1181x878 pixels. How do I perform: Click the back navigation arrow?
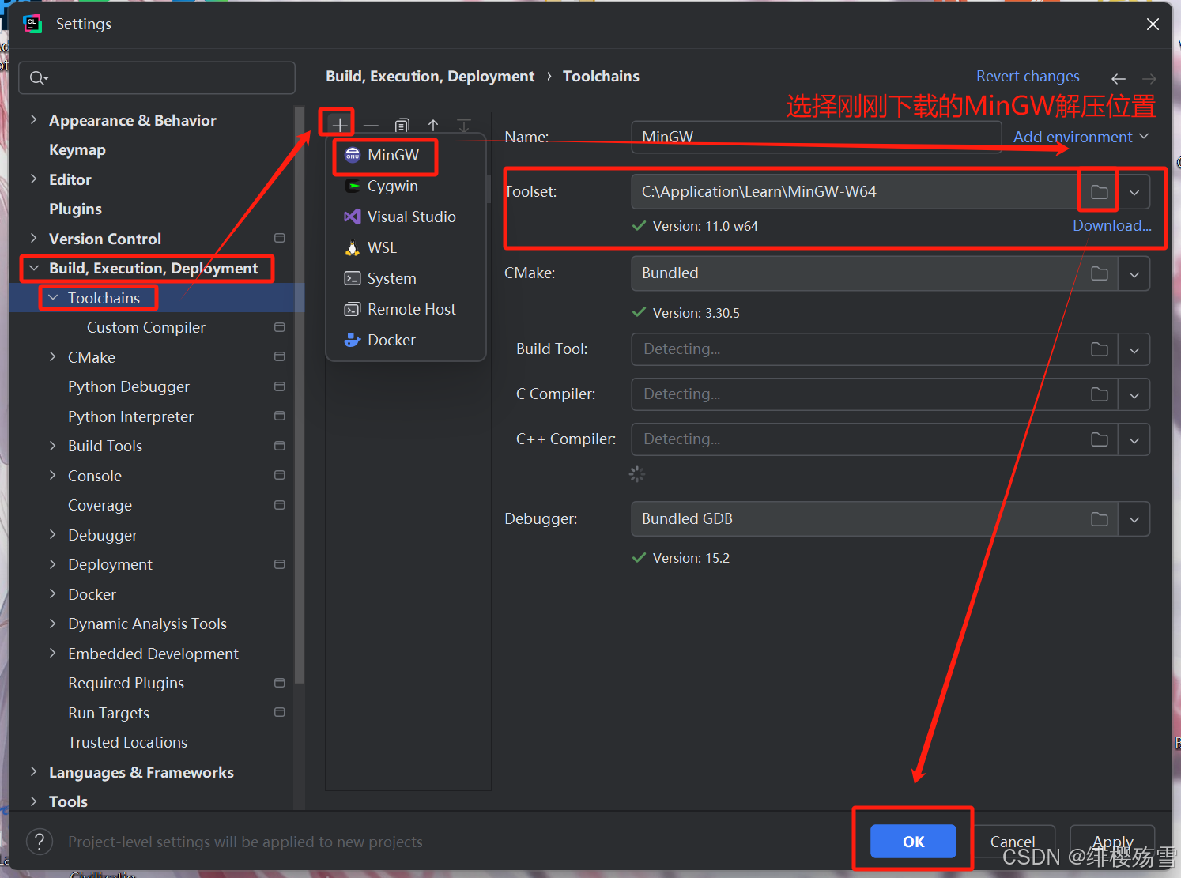tap(1118, 78)
